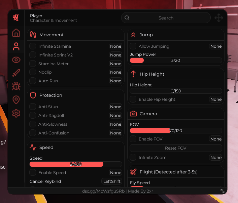Enable Infinite Stamina checkbox
Image resolution: width=238 pixels, height=203 pixels.
(x=33, y=46)
